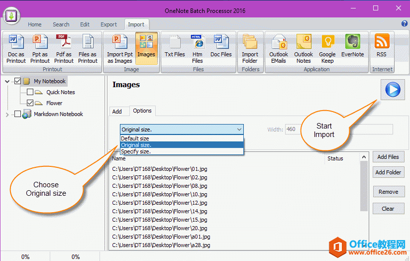Click the Doc as Printout icon
The width and height of the screenshot is (410, 261).
16,48
